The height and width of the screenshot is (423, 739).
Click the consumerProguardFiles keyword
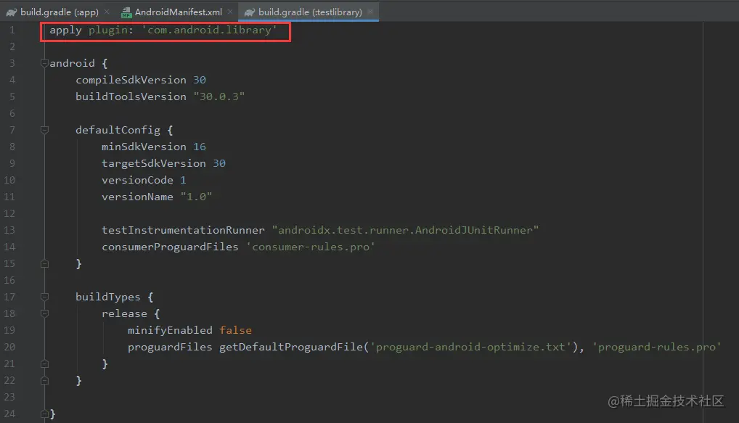click(170, 247)
